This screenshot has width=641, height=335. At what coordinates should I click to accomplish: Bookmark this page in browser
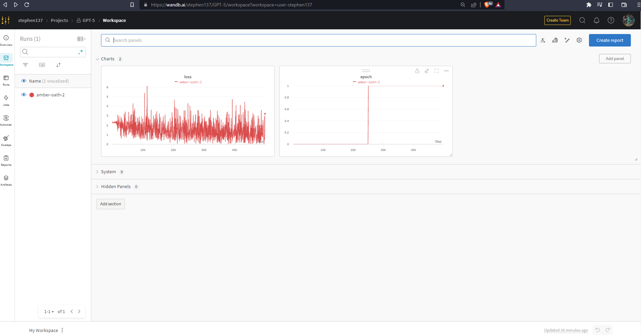[132, 5]
